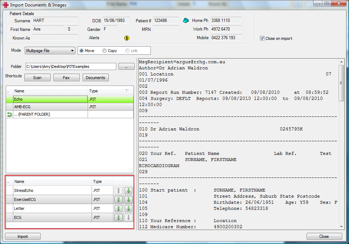Click the Name column header in file list

pos(50,91)
